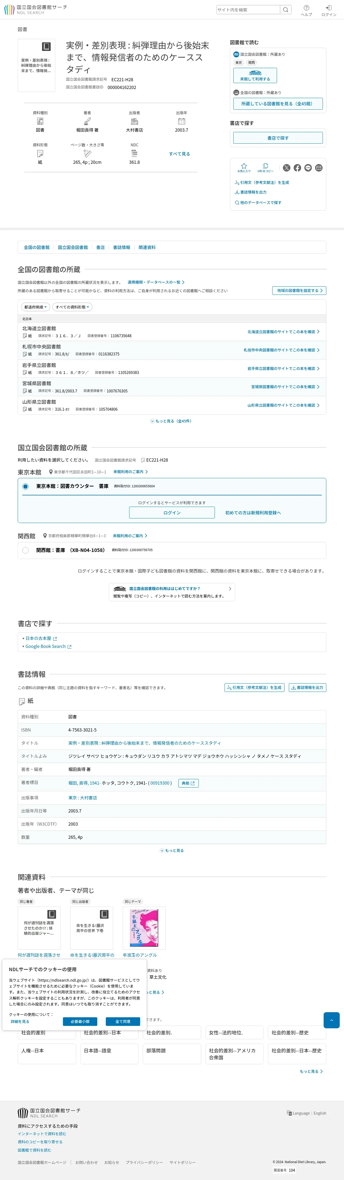Click 所蔵している図書館を見る（全45館）button
Image resolution: width=344 pixels, height=1180 pixels.
tap(278, 103)
